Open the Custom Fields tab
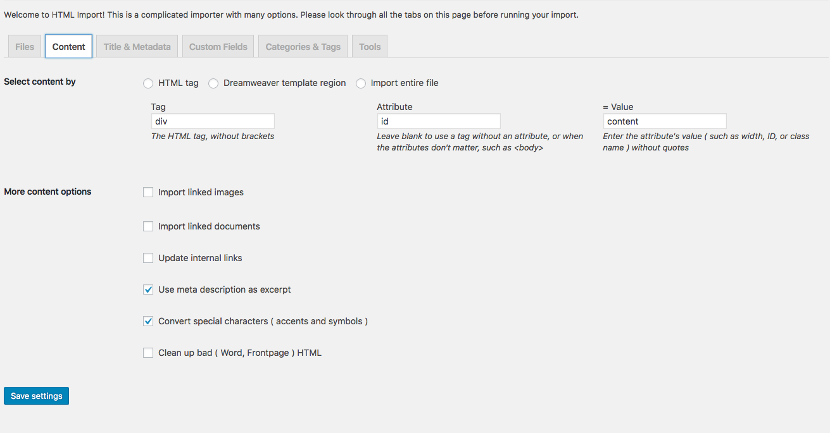 [x=218, y=47]
